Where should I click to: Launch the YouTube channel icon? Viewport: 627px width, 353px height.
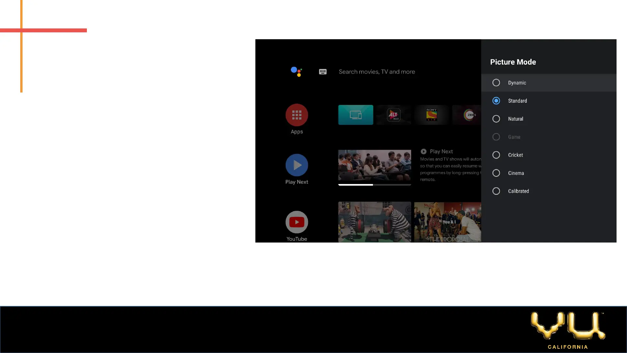coord(297,222)
